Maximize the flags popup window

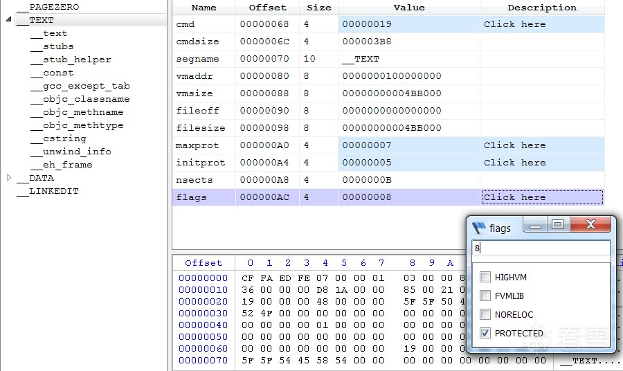558,225
